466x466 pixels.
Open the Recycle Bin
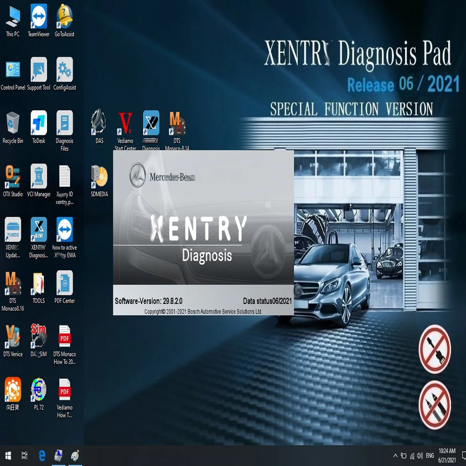pyautogui.click(x=13, y=128)
